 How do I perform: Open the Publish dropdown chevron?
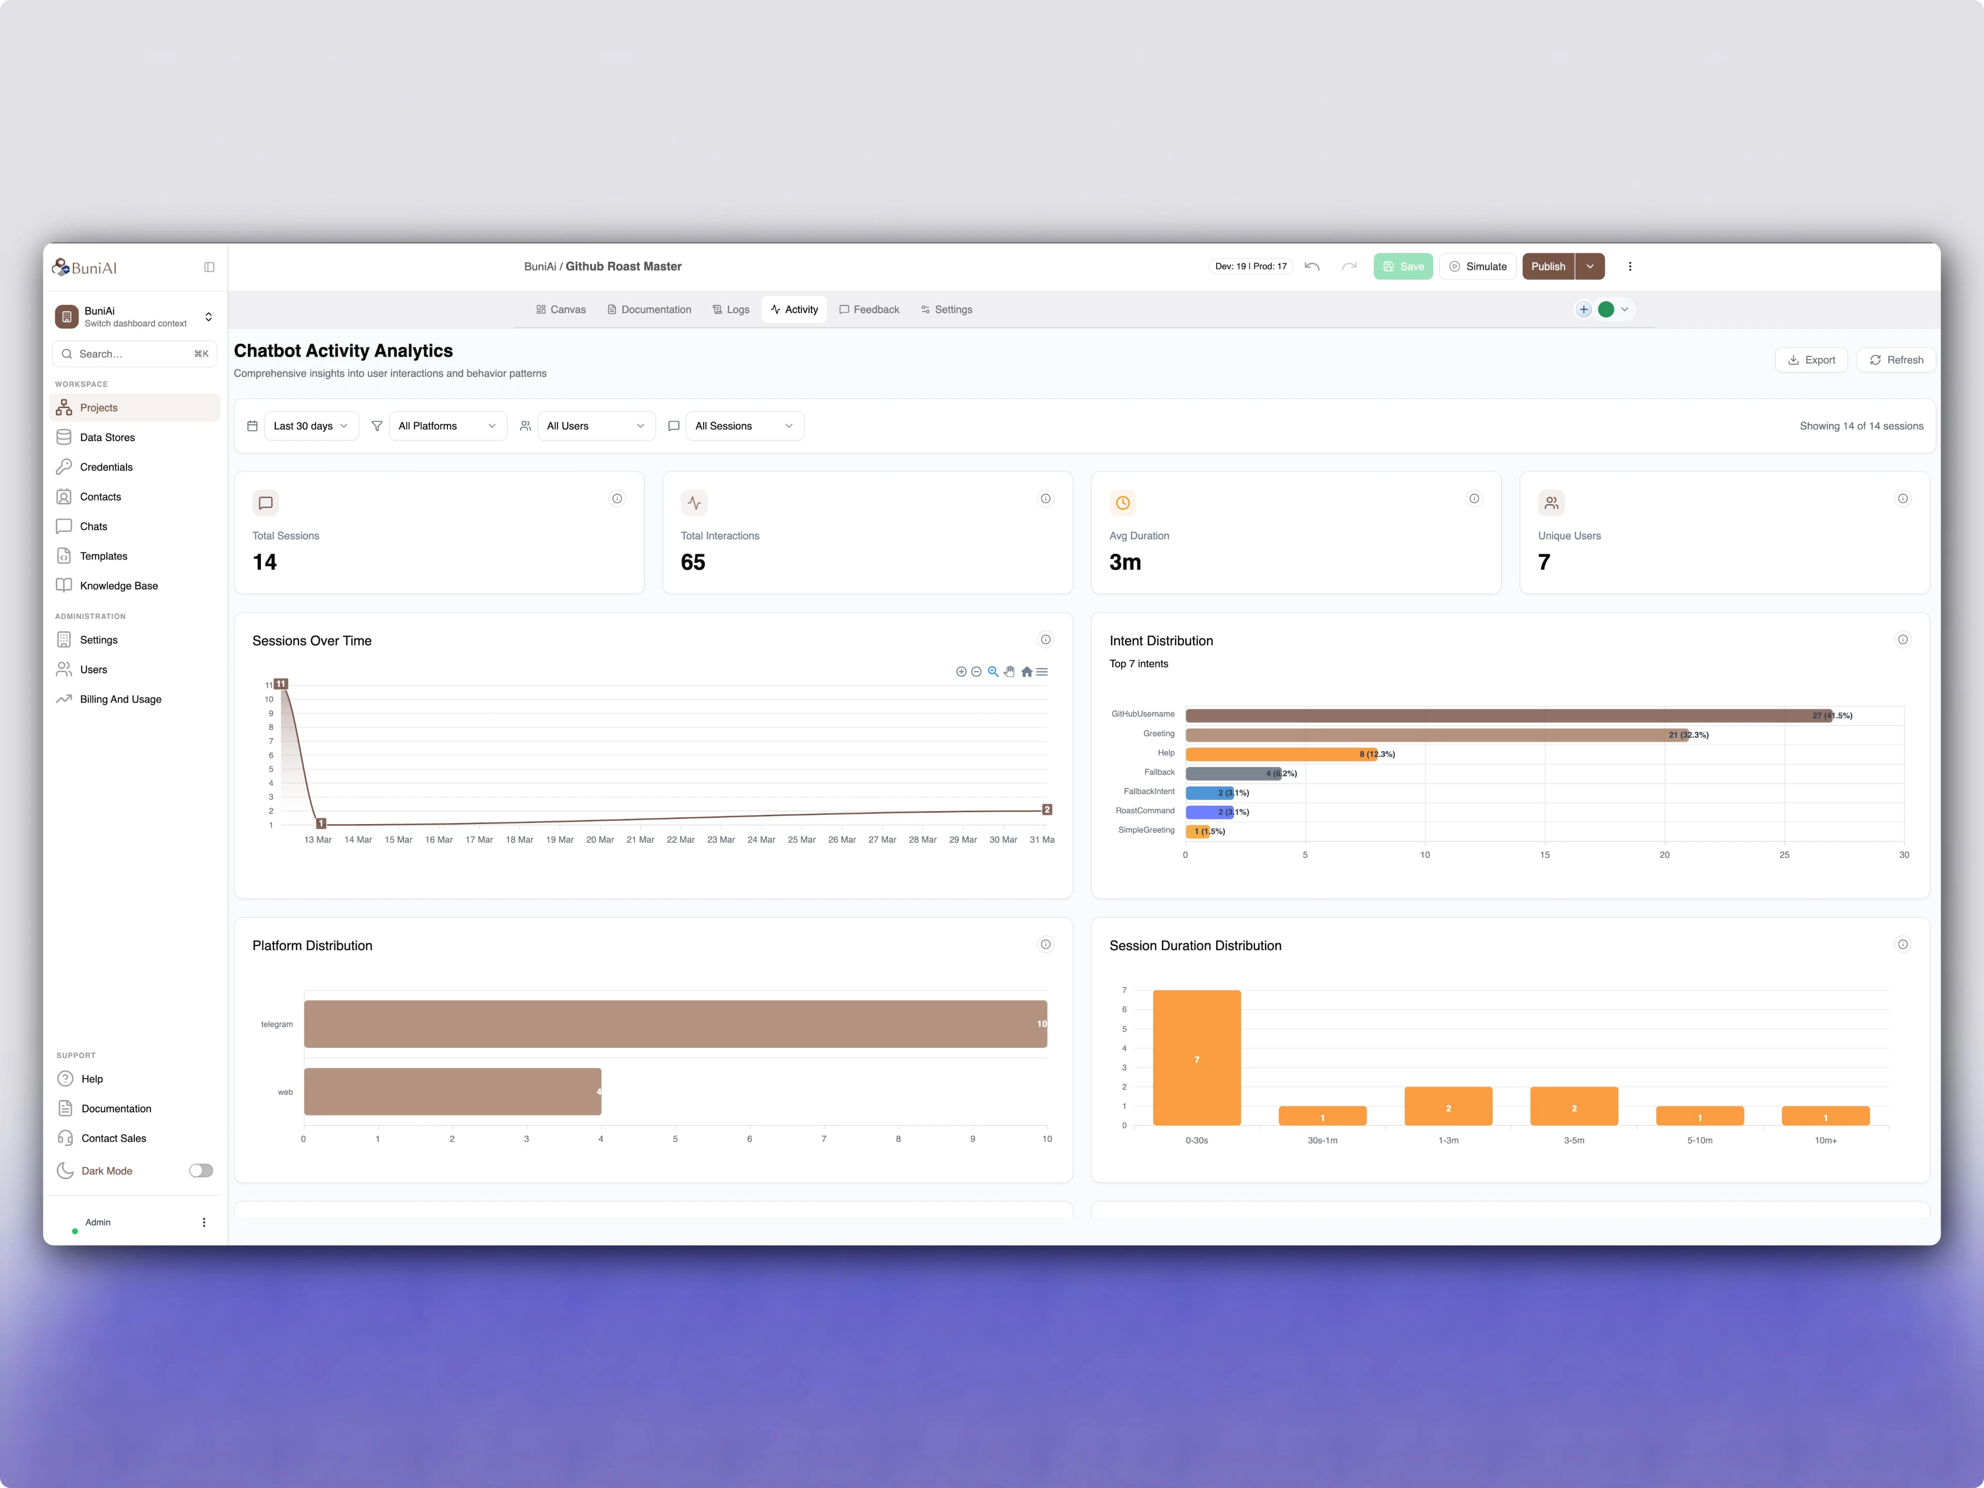click(1589, 266)
